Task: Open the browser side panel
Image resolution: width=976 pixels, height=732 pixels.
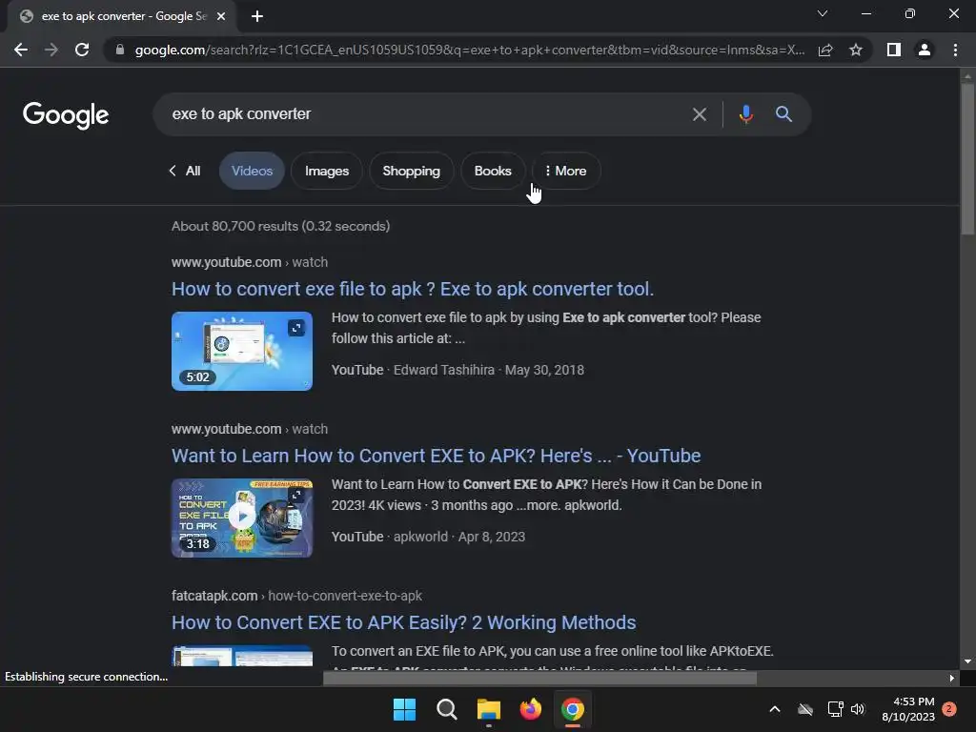Action: [x=894, y=50]
